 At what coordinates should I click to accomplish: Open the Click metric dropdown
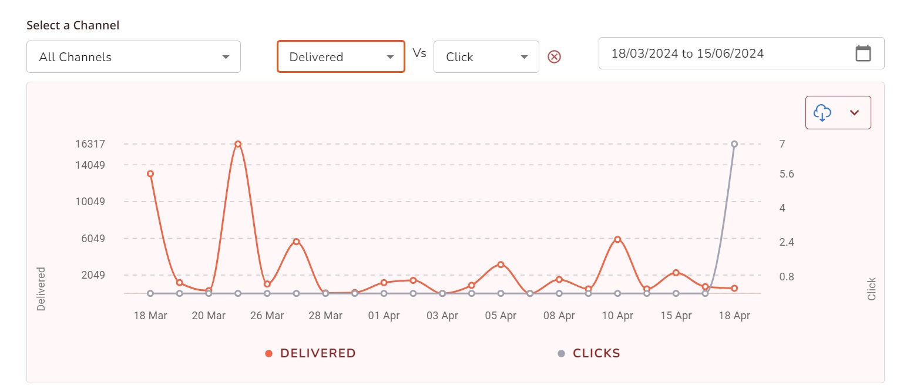point(486,57)
